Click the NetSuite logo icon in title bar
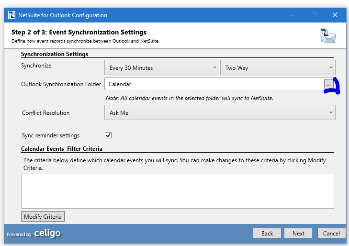The height and width of the screenshot is (246, 349). click(11, 15)
